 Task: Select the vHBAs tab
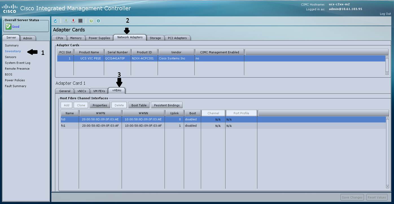click(117, 90)
